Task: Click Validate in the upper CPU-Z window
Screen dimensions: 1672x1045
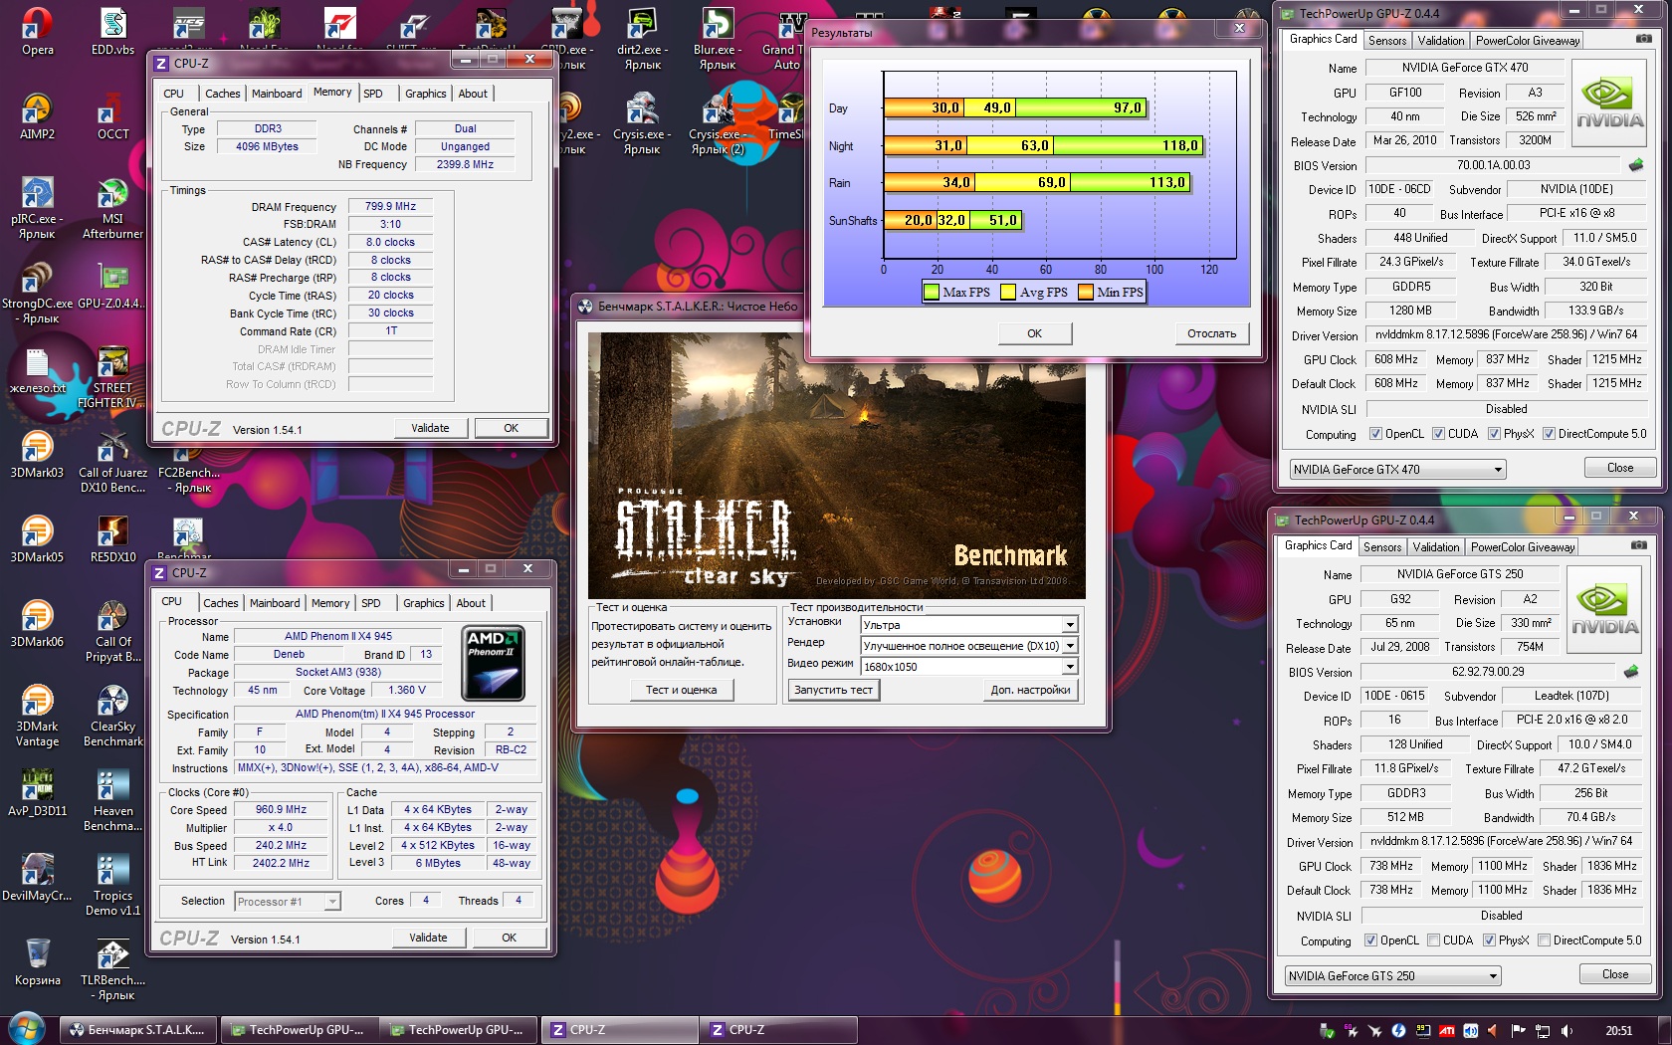Action: pos(430,428)
